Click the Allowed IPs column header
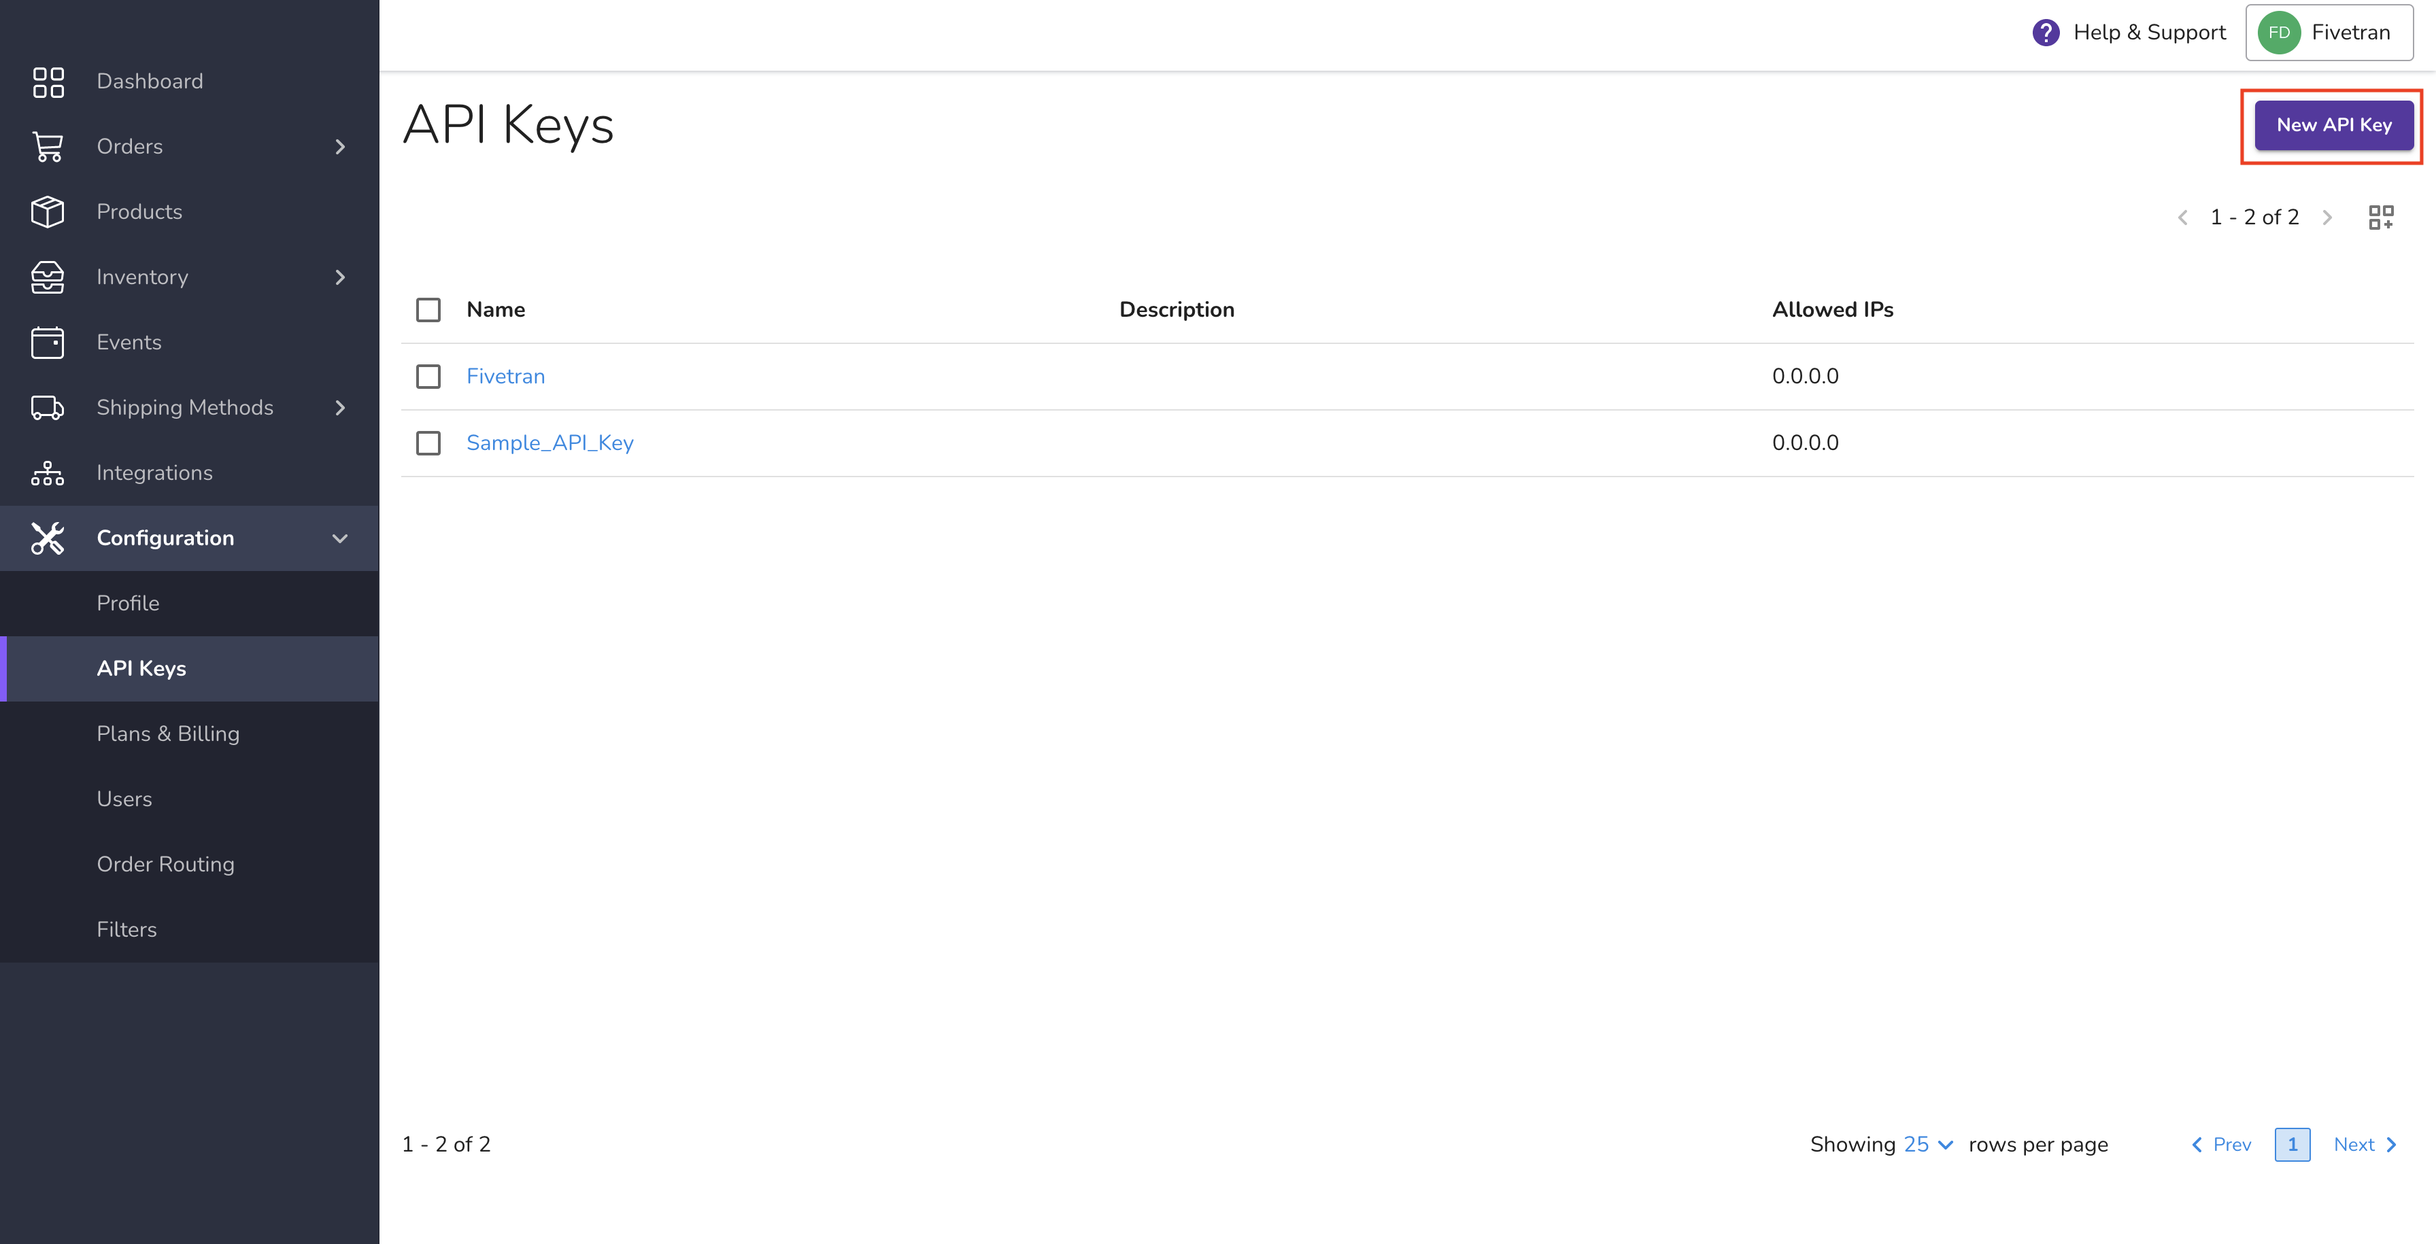 click(1831, 310)
